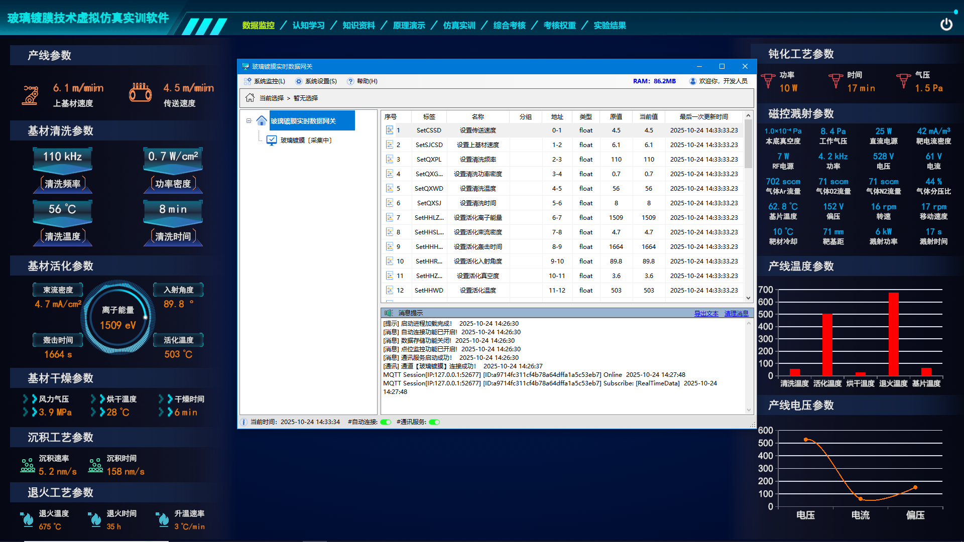Click the 玻璃镀膜 monitor device icon in tree
964x542 pixels.
click(272, 141)
